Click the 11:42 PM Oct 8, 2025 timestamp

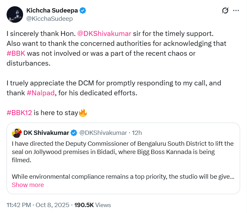click(38, 205)
